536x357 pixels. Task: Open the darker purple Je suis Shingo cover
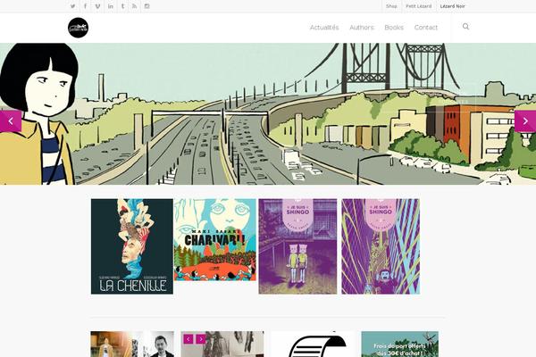297,246
